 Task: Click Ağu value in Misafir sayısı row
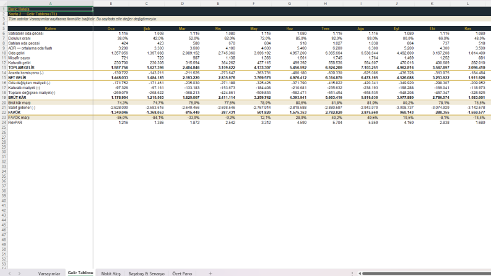361,58
